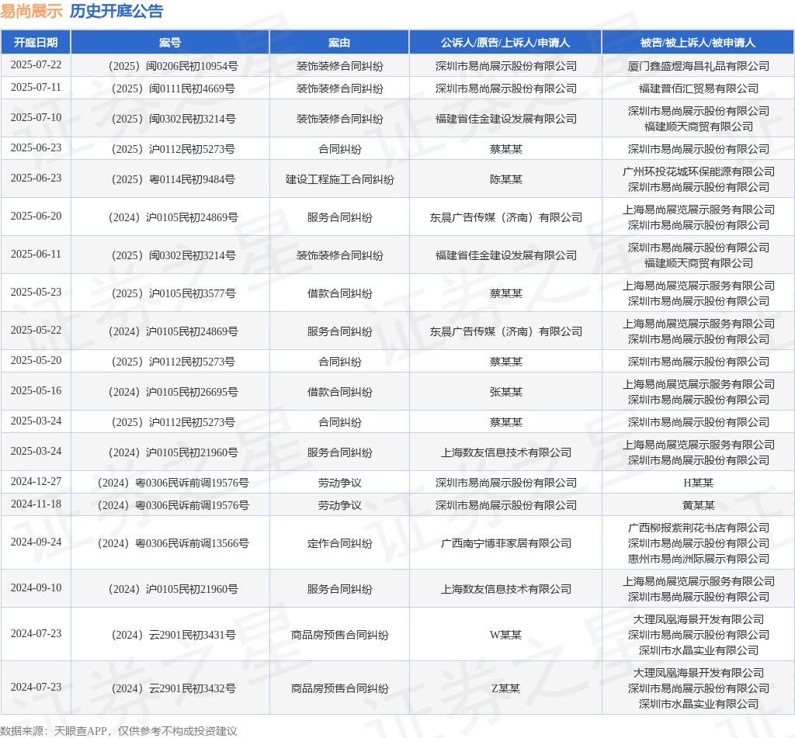Select the 案由 column header
Image resolution: width=795 pixels, height=738 pixels.
coord(339,43)
